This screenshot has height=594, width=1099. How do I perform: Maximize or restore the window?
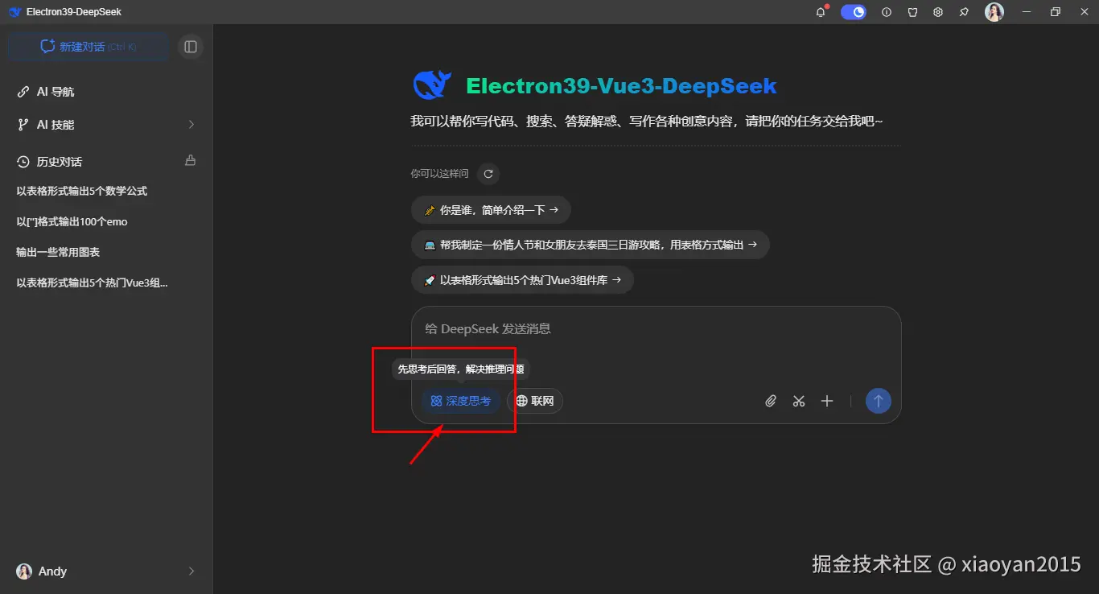[1056, 12]
